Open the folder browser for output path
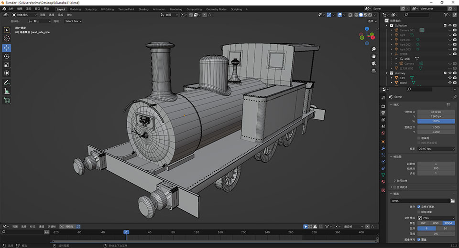The width and height of the screenshot is (459, 248). coord(452,201)
